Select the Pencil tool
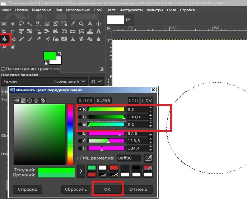The height and width of the screenshot is (199, 247). [x=22, y=39]
